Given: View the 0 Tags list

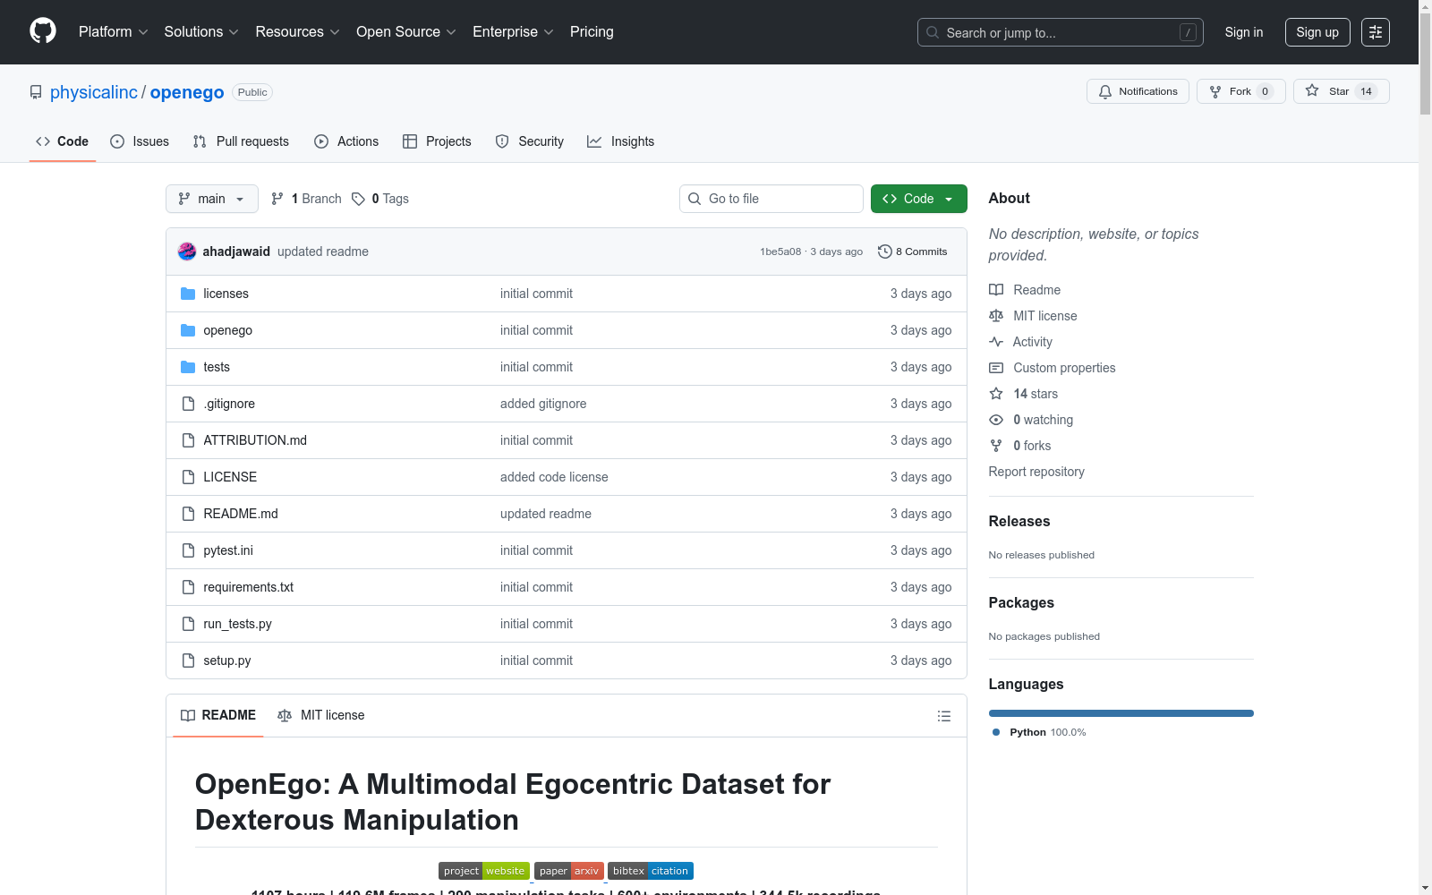Looking at the screenshot, I should click(x=380, y=199).
